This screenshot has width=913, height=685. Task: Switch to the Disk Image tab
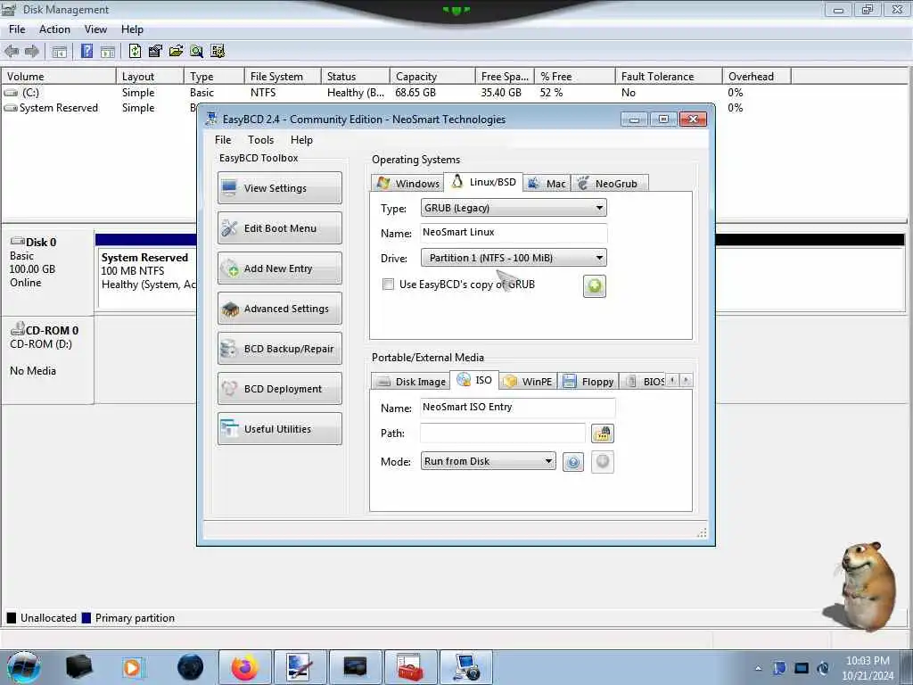click(x=410, y=382)
